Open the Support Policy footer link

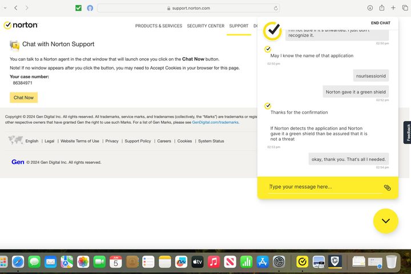138,141
